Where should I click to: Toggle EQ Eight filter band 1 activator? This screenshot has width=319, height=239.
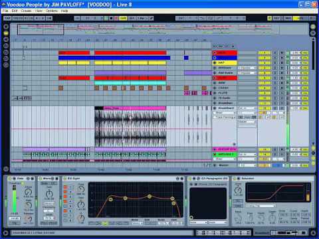click(65, 187)
